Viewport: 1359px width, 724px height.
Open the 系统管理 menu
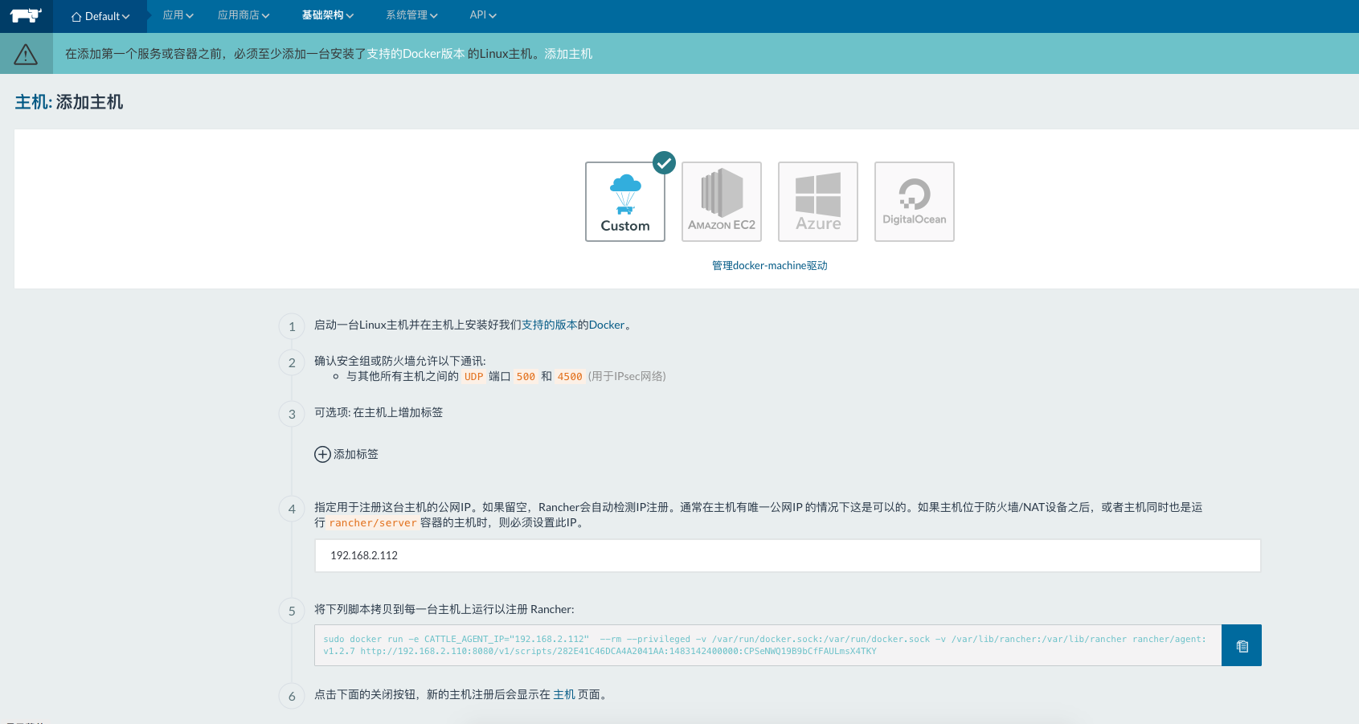tap(411, 15)
